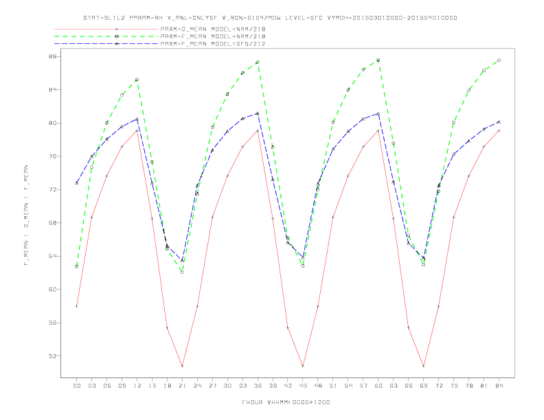Click x-axis tick label 18
The width and height of the screenshot is (544, 420).
coord(167,386)
